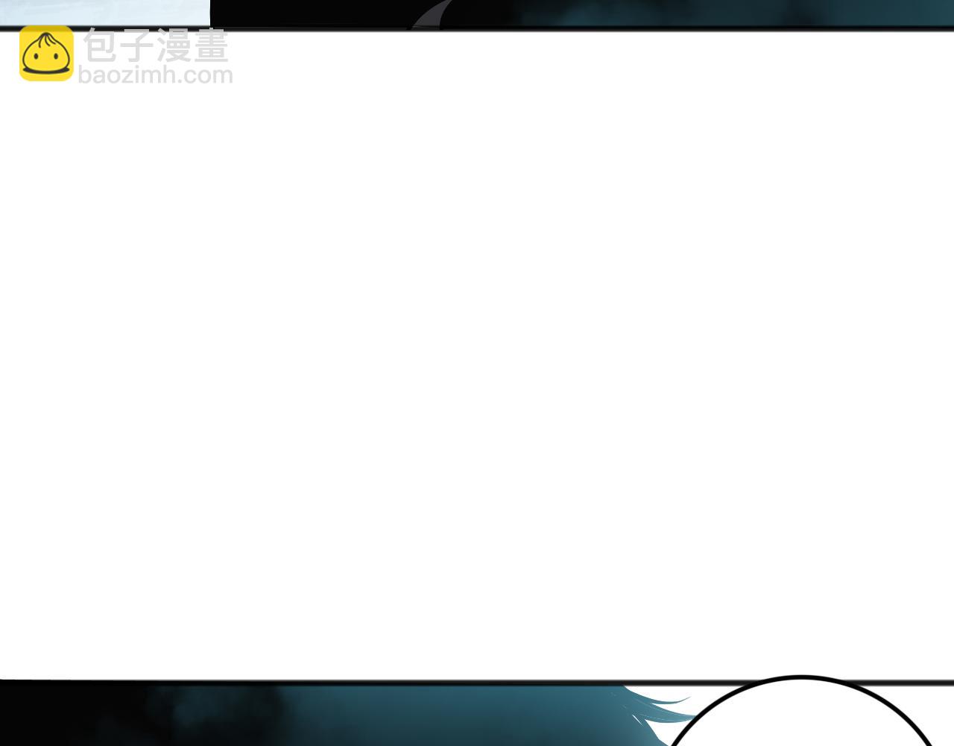Click the black bottom border of white panel
Screen dimensions: 954x746
(373, 681)
